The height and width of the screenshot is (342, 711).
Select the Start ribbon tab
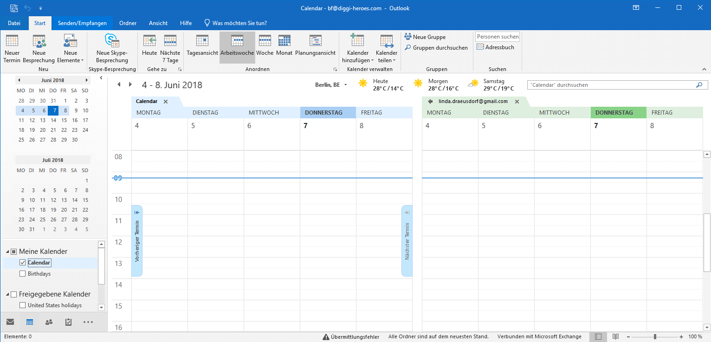point(40,23)
